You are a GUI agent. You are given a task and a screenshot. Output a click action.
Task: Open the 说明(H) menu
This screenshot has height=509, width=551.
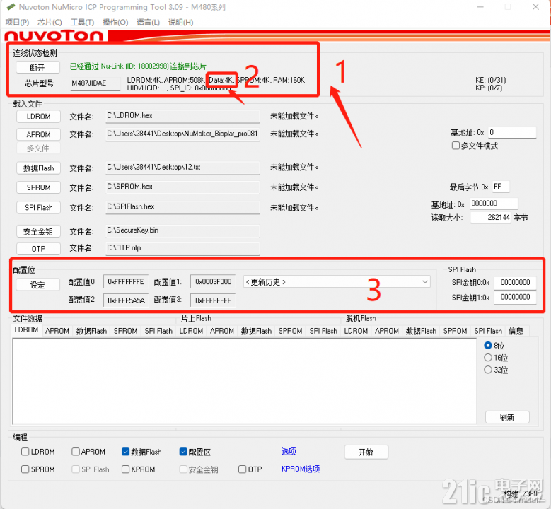pyautogui.click(x=180, y=22)
